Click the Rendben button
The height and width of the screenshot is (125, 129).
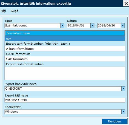[x=115, y=121]
